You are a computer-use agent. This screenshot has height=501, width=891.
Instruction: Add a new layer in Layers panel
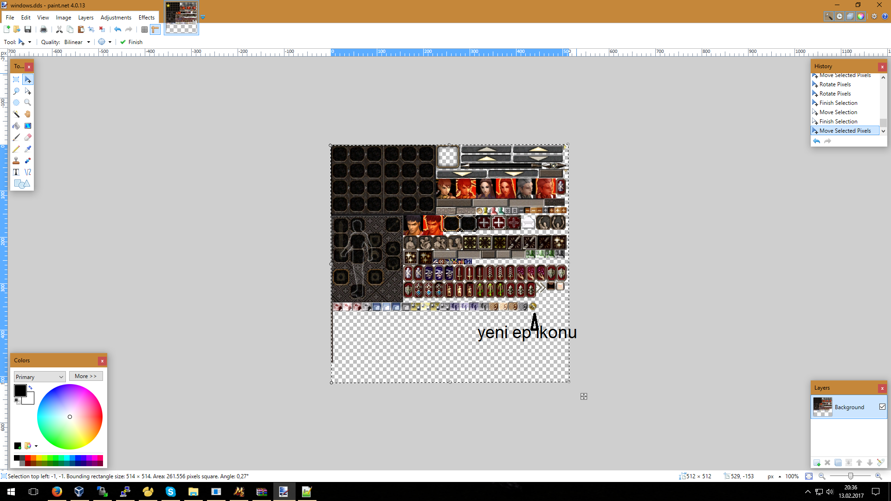click(x=817, y=462)
